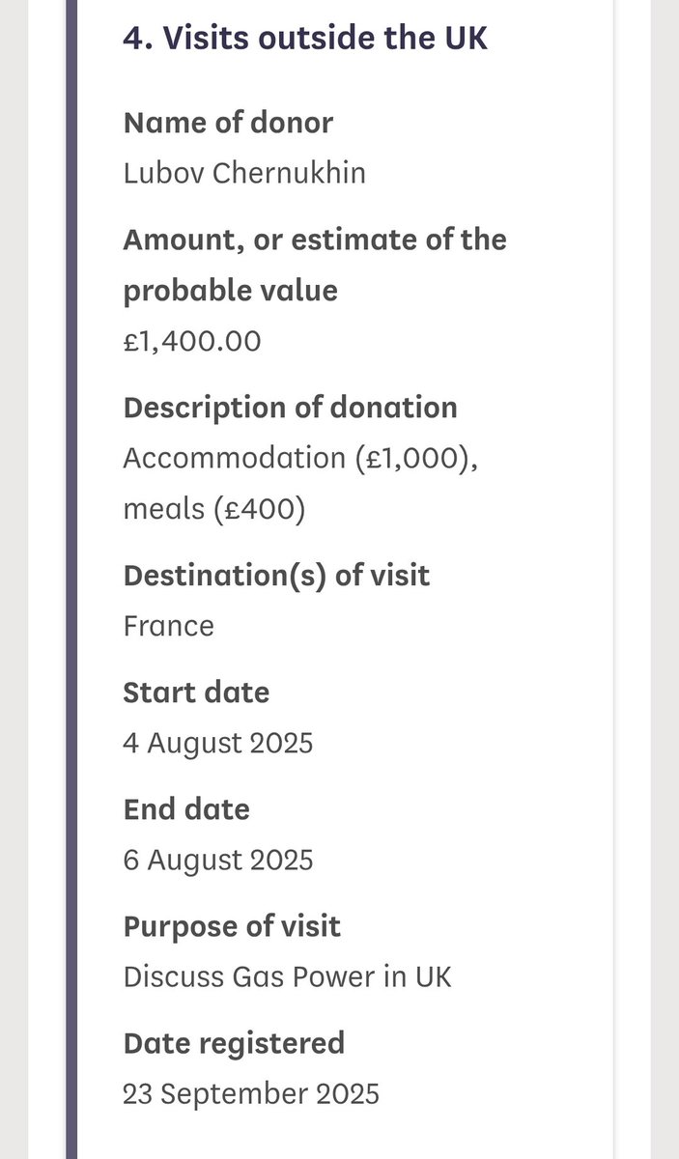
Task: Select the destination value France
Action: coord(168,626)
